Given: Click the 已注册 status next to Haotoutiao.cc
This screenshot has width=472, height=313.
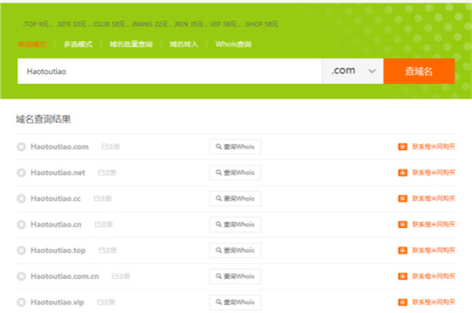Looking at the screenshot, I should coord(102,198).
